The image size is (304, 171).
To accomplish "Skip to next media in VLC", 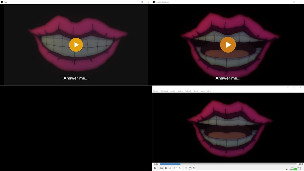I will coord(170,168).
